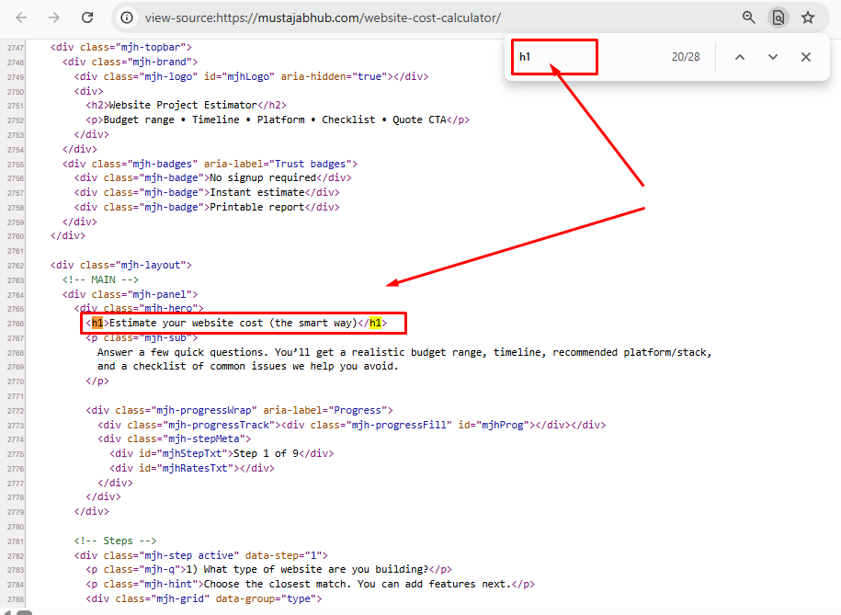Click the 20/28 match counter

point(686,57)
